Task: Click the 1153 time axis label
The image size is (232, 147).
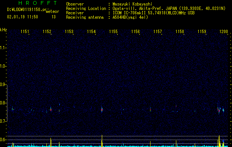Action: (x=69, y=32)
